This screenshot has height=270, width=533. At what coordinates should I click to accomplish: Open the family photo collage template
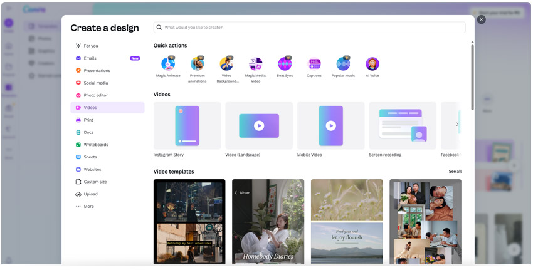[426, 222]
